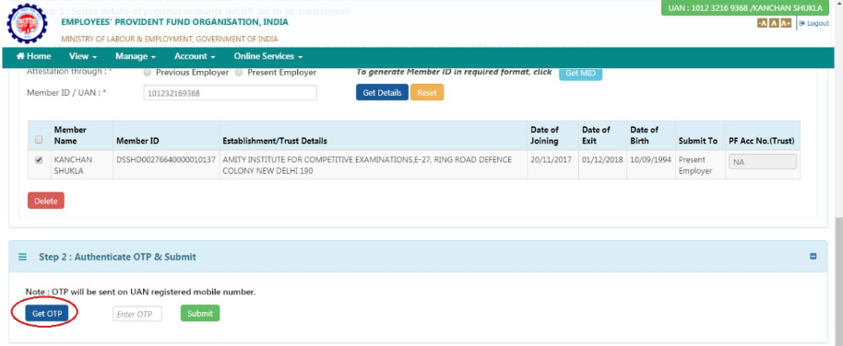843x346 pixels.
Task: Click the Get Details button
Action: pyautogui.click(x=382, y=92)
